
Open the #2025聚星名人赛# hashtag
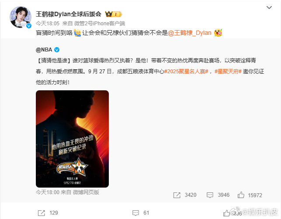(186, 72)
